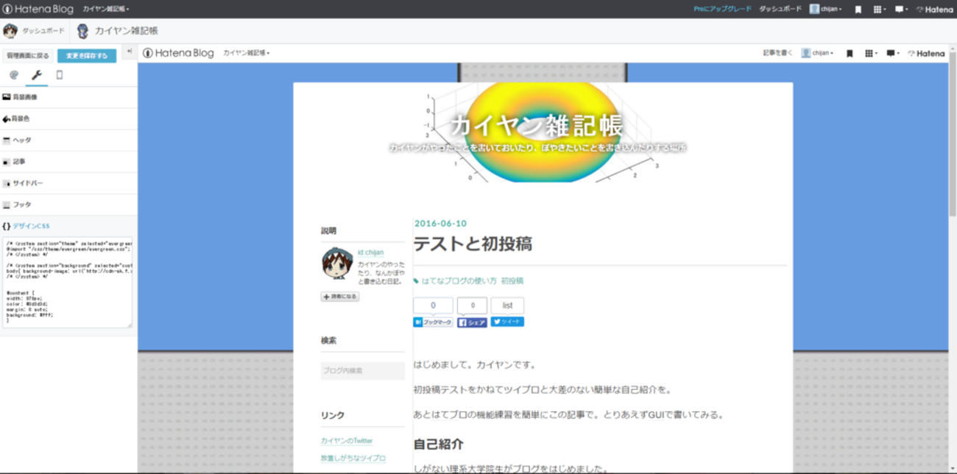Open services grid menu in dark top bar
The image size is (957, 474).
879,10
